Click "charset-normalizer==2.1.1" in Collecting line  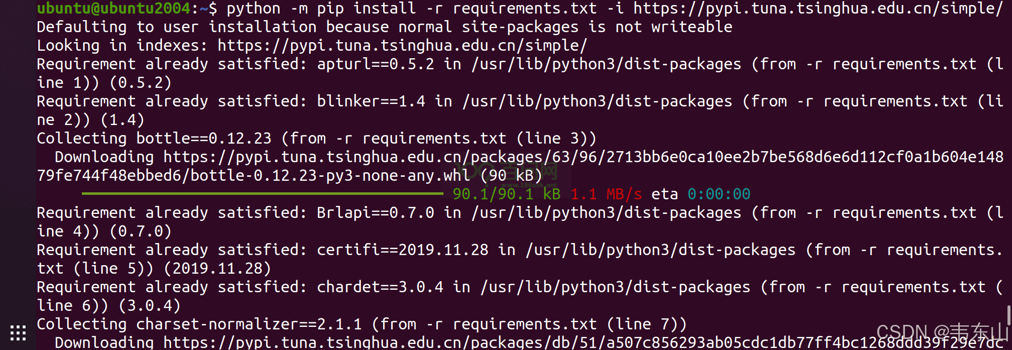pyautogui.click(x=249, y=324)
